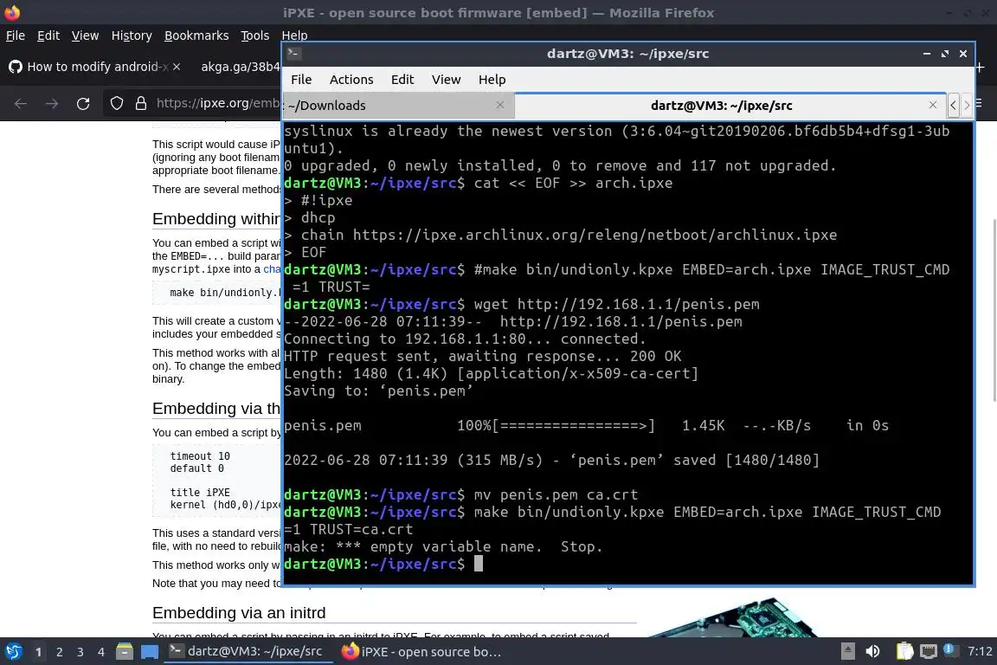Click Firefox page vertical scrollbar
The height and width of the screenshot is (665, 997).
pos(994,310)
